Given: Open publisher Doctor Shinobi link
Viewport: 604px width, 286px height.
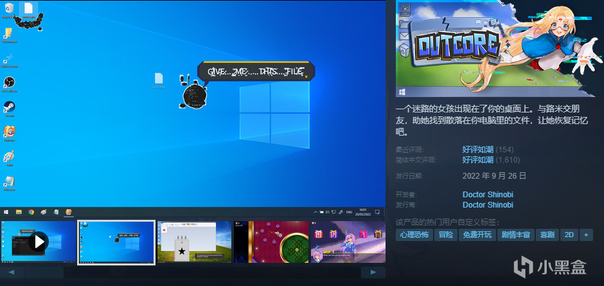Looking at the screenshot, I should [x=488, y=204].
